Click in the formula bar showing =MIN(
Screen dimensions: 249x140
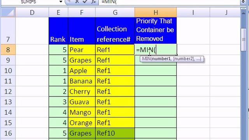pos(169,2)
